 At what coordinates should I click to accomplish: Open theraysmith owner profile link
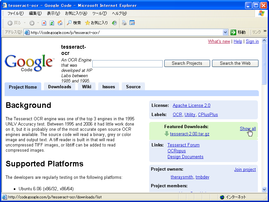pos(182,177)
